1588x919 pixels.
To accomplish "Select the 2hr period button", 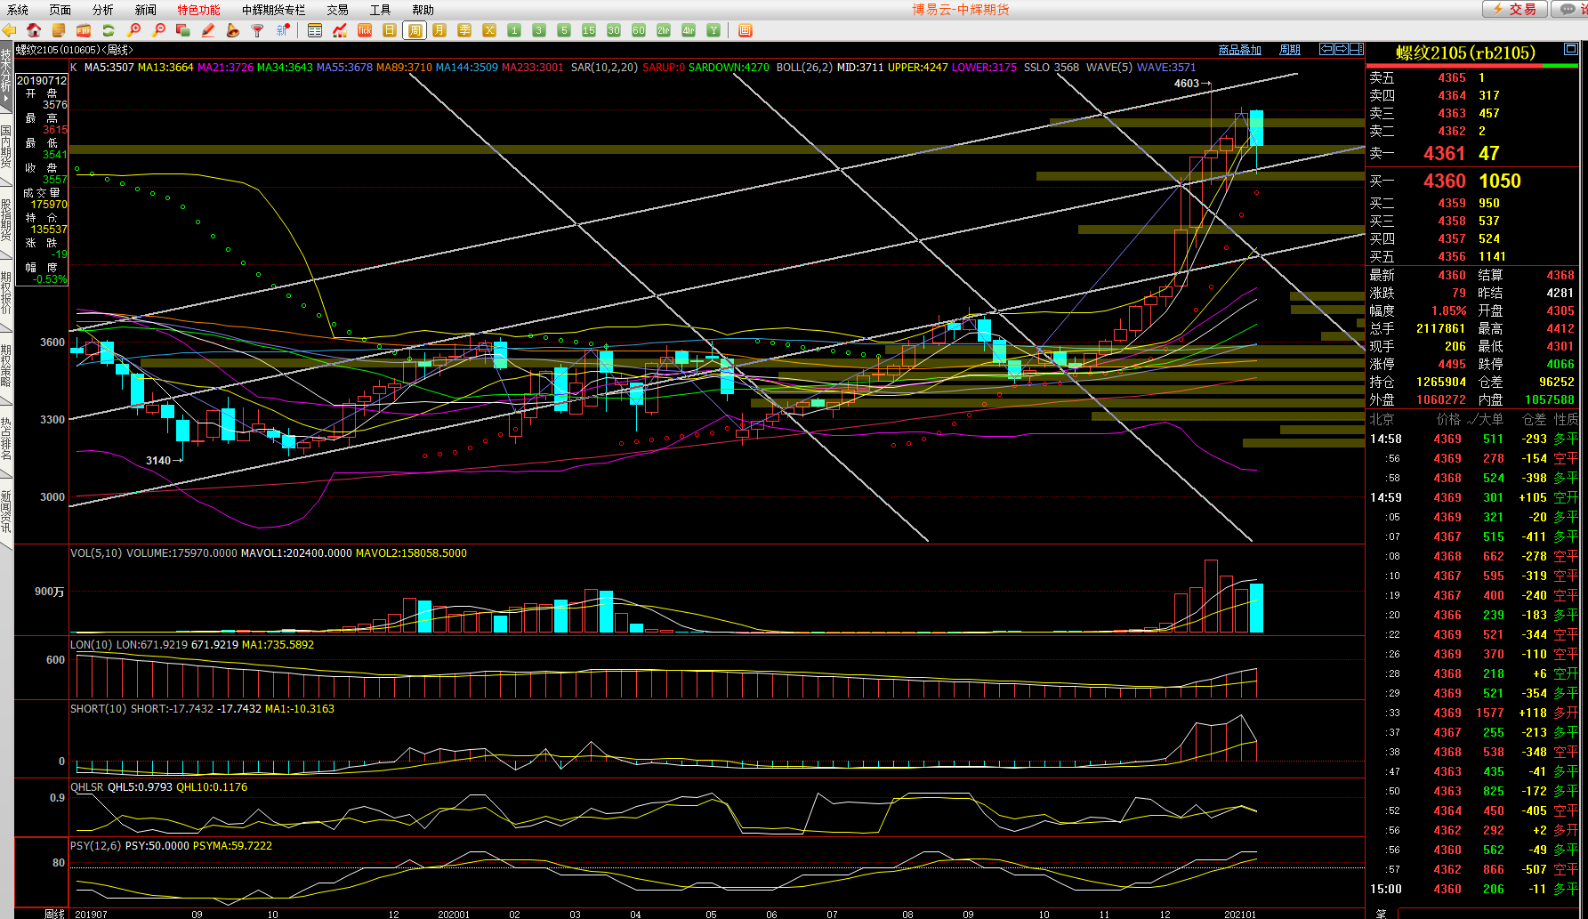I will point(664,30).
